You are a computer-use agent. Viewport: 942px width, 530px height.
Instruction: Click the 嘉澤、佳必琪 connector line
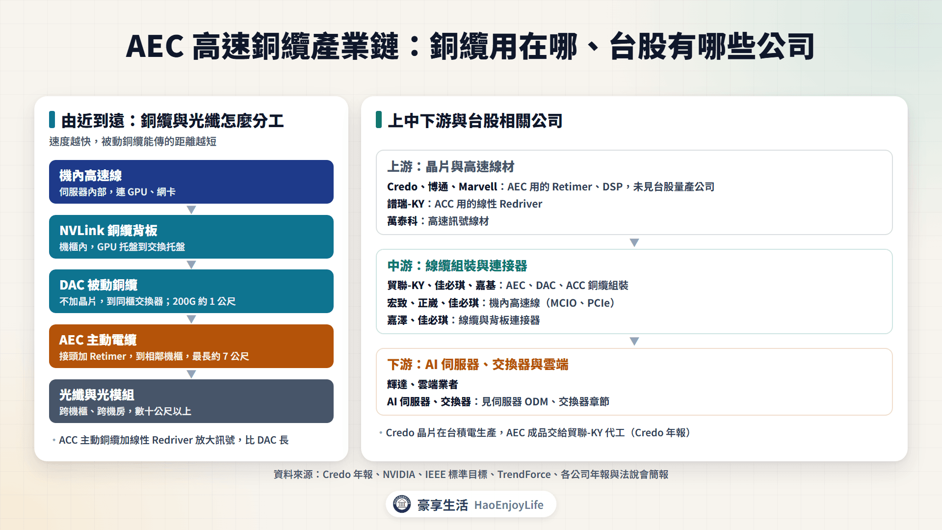463,320
